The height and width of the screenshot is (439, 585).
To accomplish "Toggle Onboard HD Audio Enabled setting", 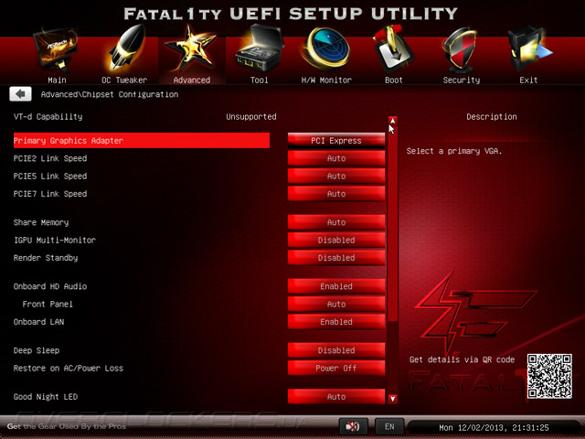I will coord(336,286).
